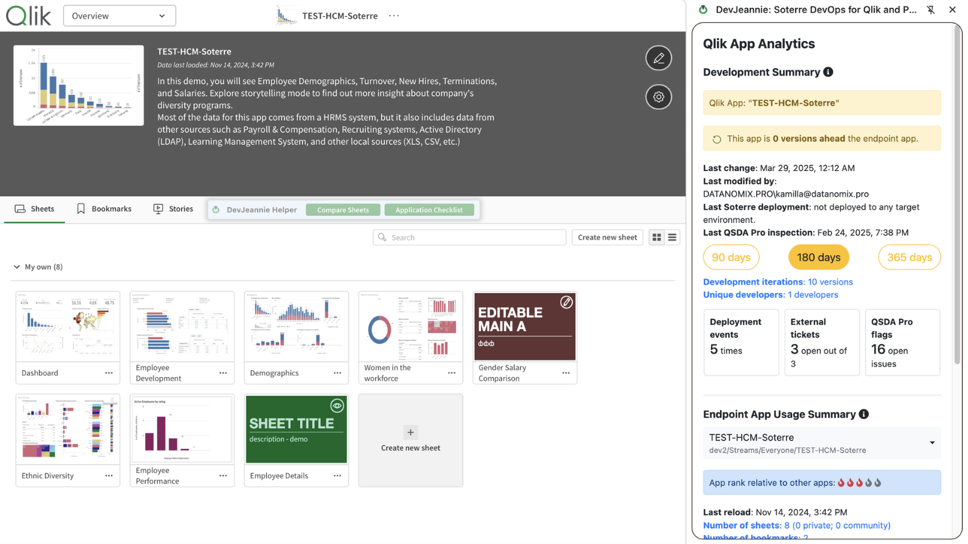Open Dashboard sheet options menu

(x=109, y=373)
